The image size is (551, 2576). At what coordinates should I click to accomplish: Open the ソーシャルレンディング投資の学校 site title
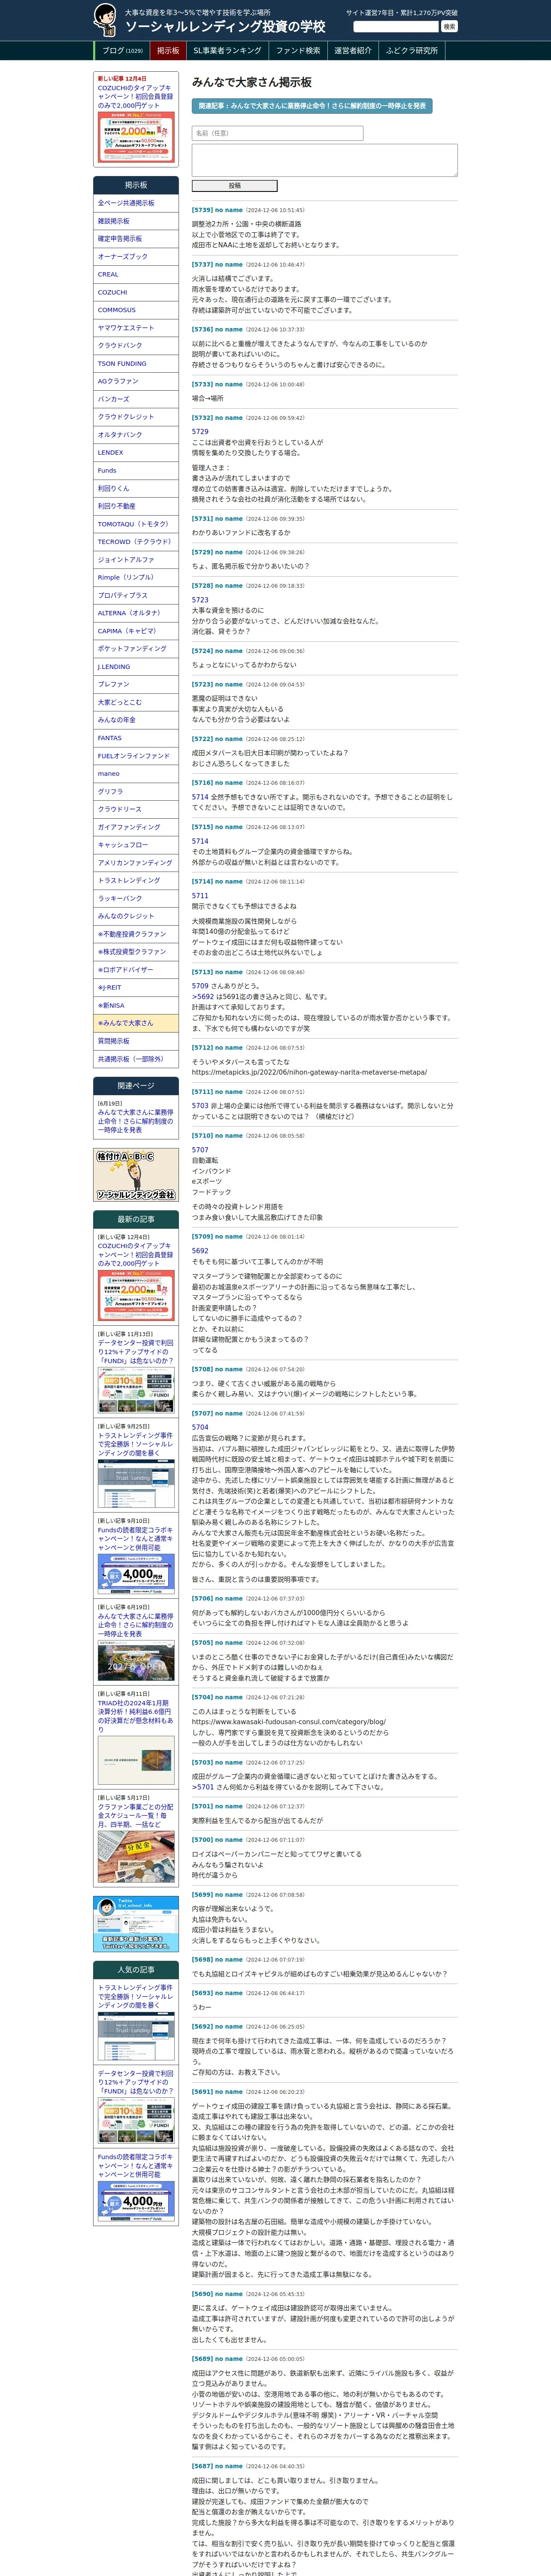pyautogui.click(x=225, y=27)
